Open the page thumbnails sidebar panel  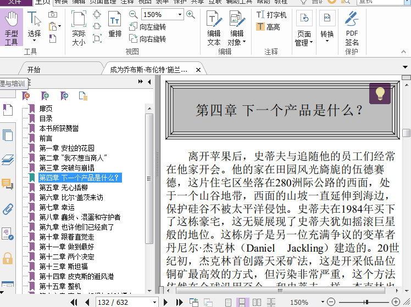click(x=8, y=135)
